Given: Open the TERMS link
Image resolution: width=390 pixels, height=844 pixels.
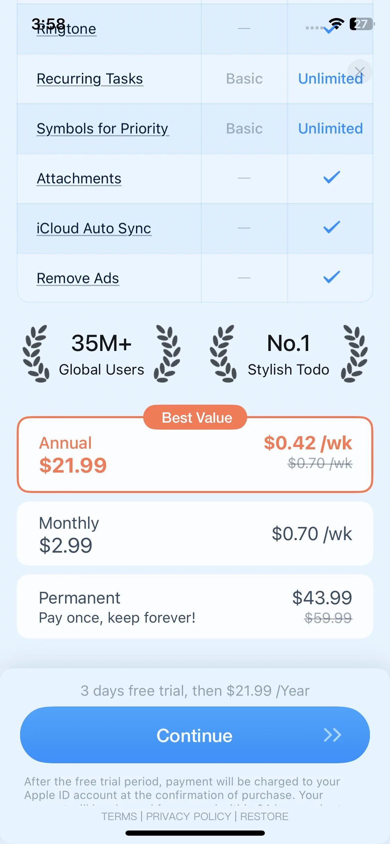Looking at the screenshot, I should 119,817.
